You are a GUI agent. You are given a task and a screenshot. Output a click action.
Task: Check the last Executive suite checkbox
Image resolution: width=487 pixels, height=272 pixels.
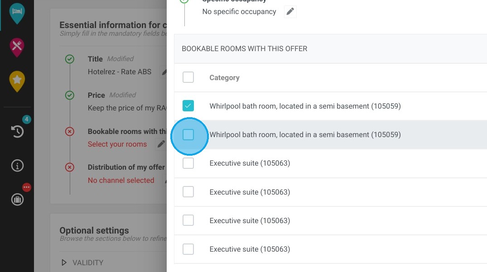point(188,249)
